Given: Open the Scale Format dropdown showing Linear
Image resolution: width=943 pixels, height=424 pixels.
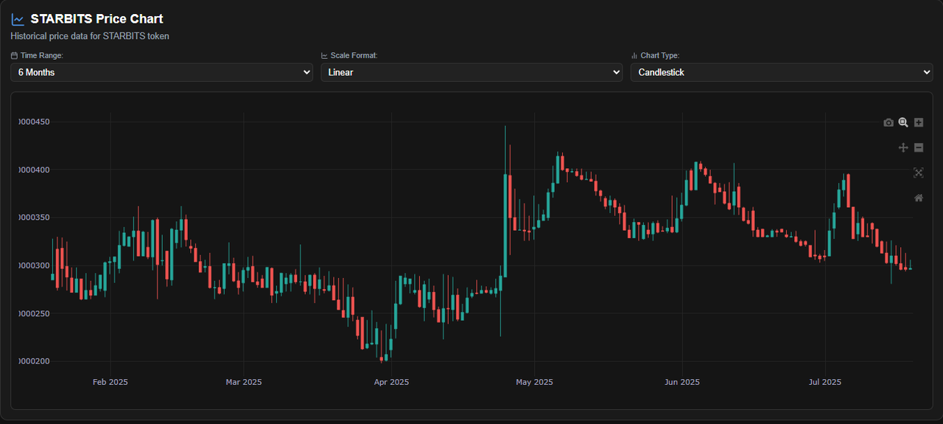Looking at the screenshot, I should click(x=471, y=72).
